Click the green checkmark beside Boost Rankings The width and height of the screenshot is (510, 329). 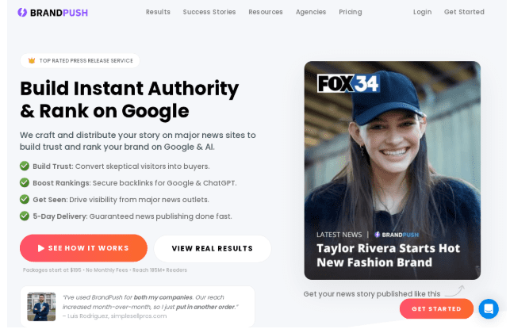click(25, 182)
